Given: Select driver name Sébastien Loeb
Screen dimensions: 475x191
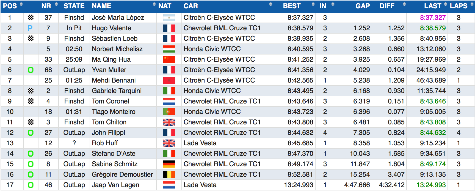Looking at the screenshot, I should [115, 39].
